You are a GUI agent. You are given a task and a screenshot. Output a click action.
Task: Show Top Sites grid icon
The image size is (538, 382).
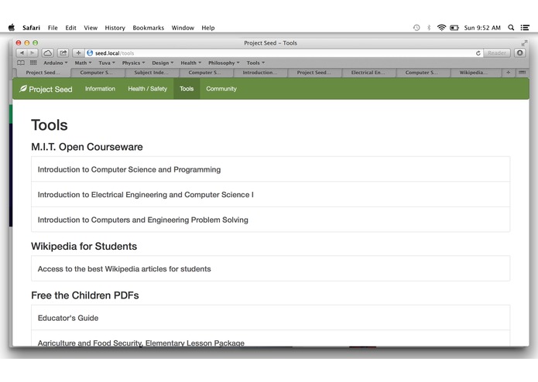(x=33, y=63)
